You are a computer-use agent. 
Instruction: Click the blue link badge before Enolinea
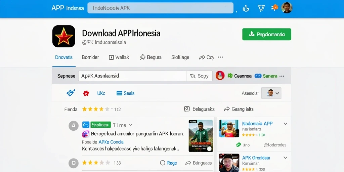pyautogui.click(x=86, y=125)
